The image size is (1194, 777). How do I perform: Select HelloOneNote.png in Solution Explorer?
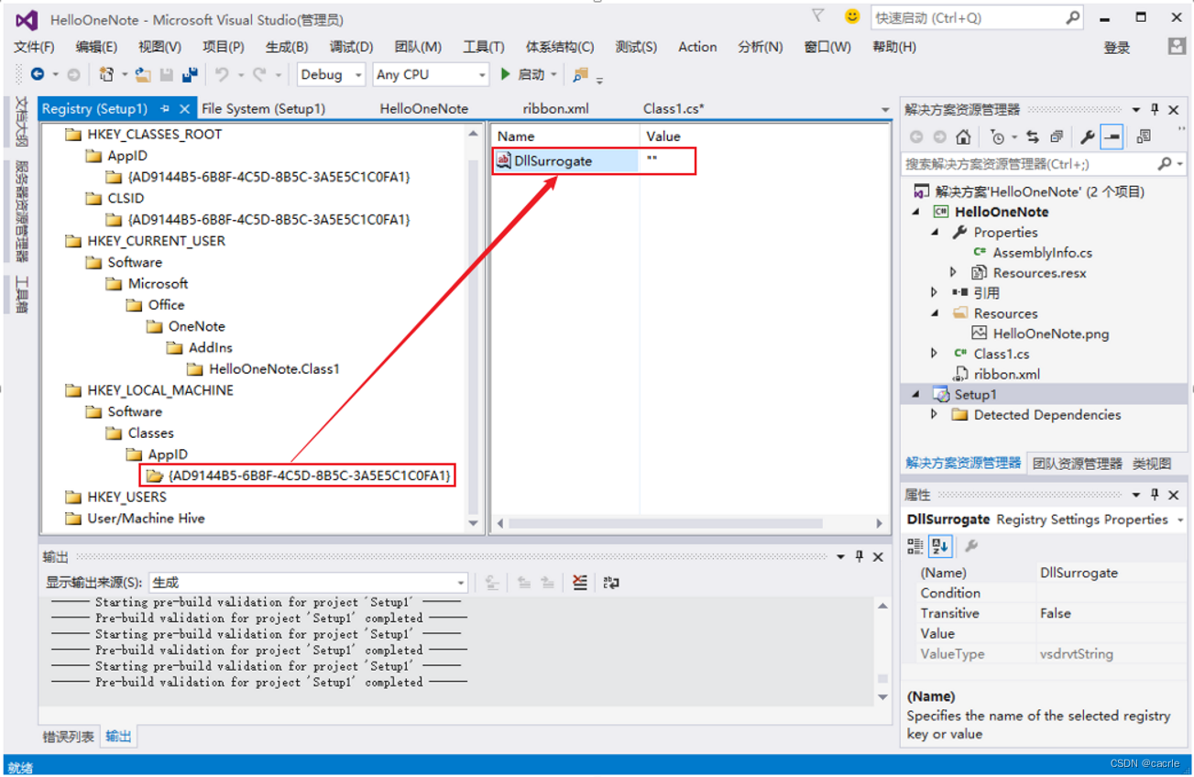(x=1050, y=334)
